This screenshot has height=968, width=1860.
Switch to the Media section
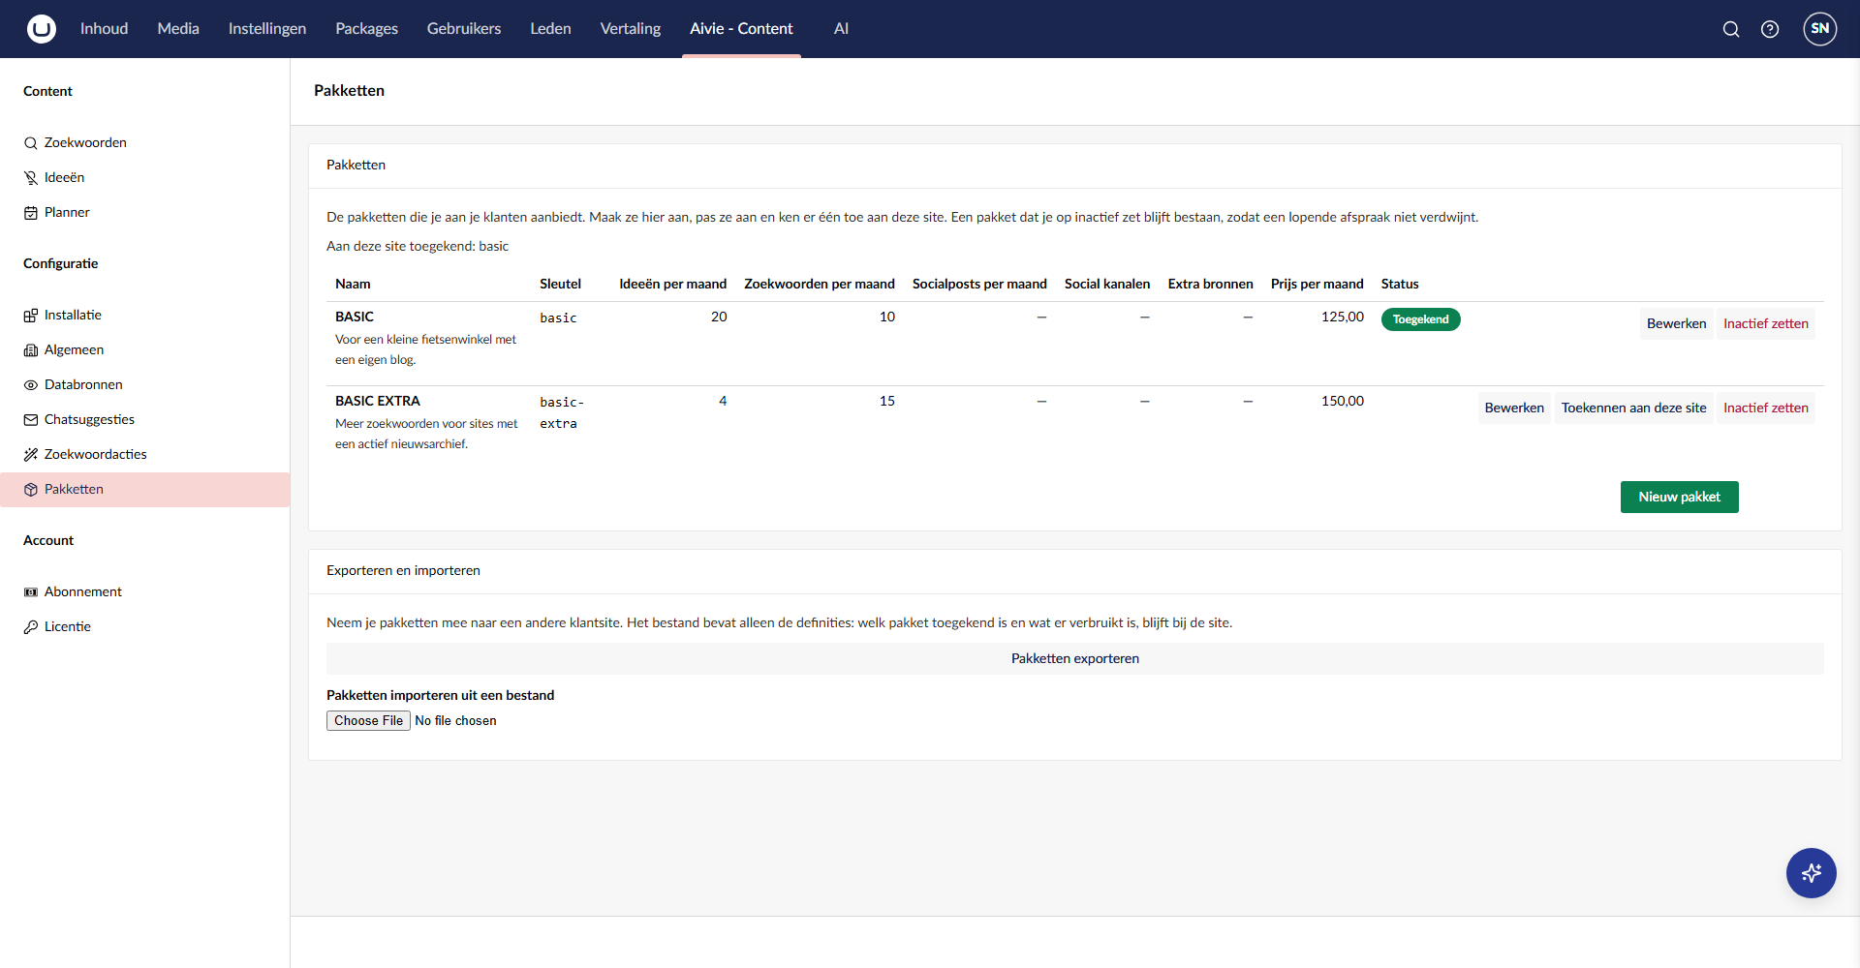tap(178, 29)
